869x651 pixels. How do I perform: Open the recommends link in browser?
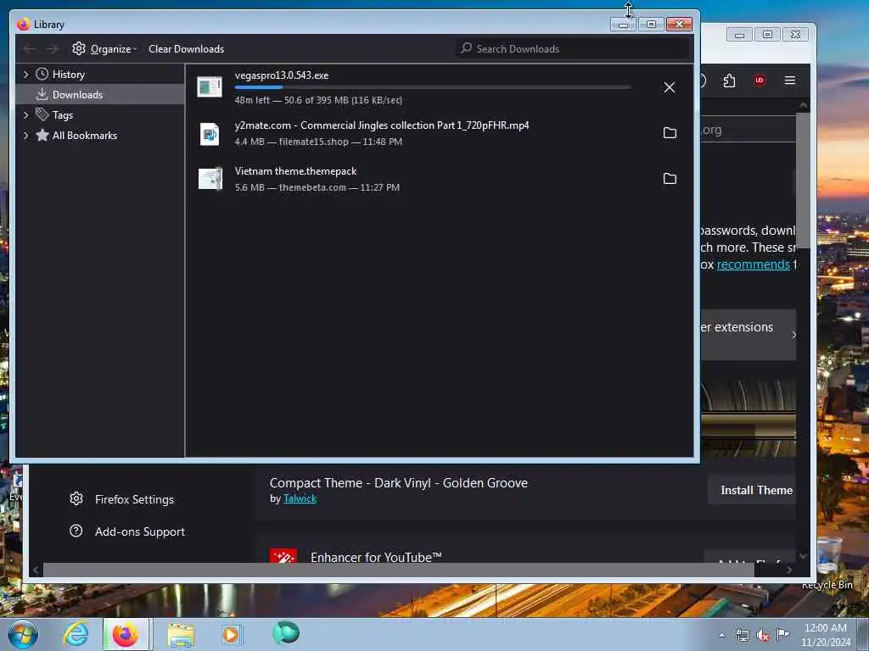point(754,264)
